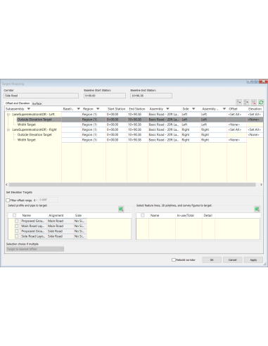Viewport: 268px width, 346px height.
Task: Click the Cancel button
Action: pos(232,259)
